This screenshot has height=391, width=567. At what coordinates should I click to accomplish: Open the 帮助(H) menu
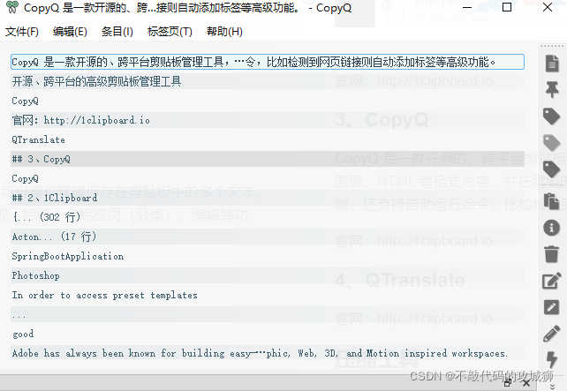(x=224, y=32)
